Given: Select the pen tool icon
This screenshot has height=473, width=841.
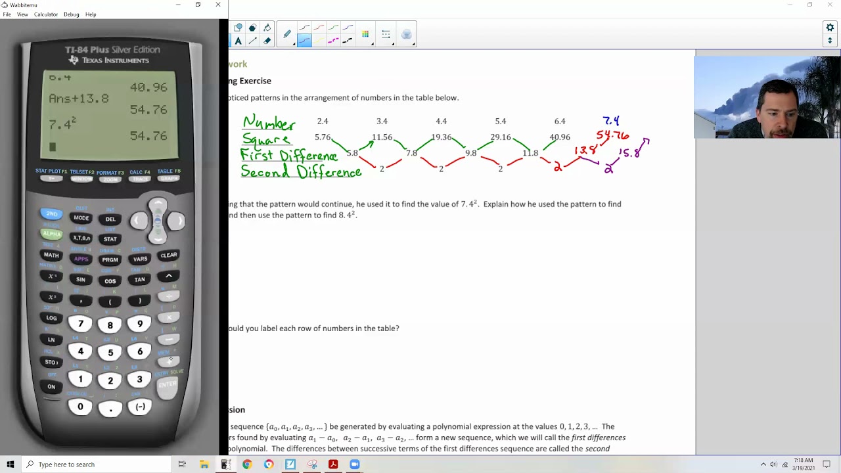Looking at the screenshot, I should 287,34.
